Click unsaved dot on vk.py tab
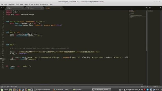The width and height of the screenshot is (162, 91). click(x=61, y=8)
